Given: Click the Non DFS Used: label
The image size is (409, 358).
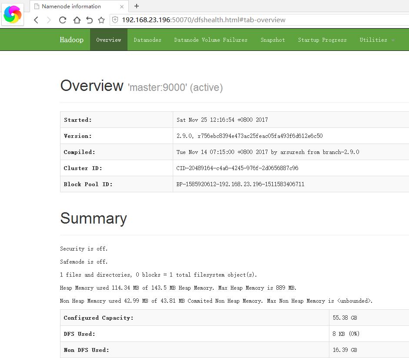Looking at the screenshot, I should pos(86,350).
